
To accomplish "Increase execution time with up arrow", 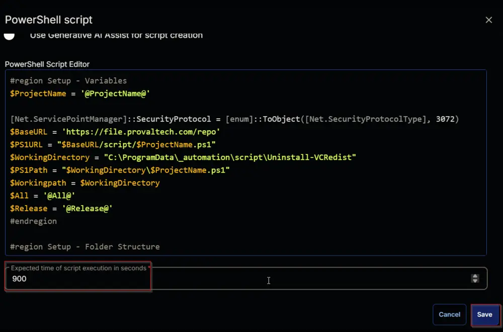I will (475, 276).
